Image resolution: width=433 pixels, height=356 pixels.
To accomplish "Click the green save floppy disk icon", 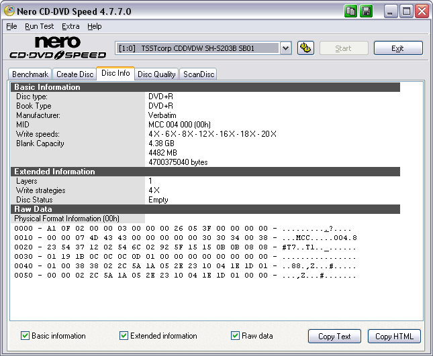I will (367, 11).
